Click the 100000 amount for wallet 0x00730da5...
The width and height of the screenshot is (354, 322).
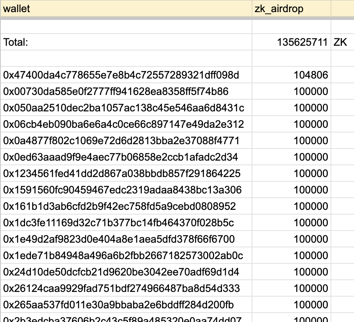pyautogui.click(x=291, y=91)
